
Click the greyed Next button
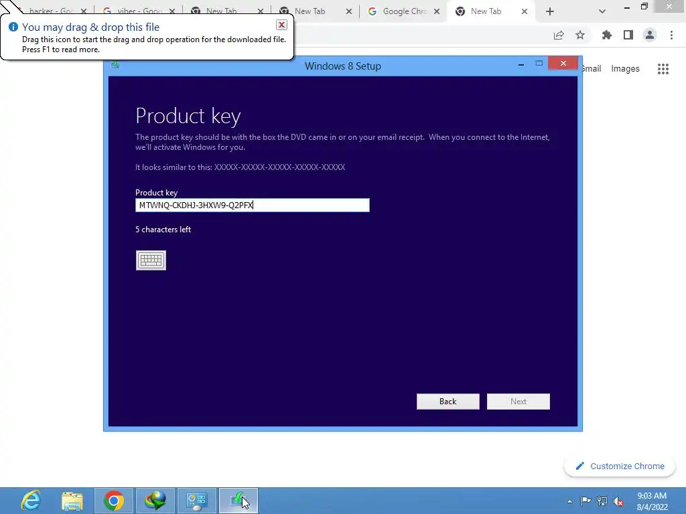pyautogui.click(x=519, y=402)
